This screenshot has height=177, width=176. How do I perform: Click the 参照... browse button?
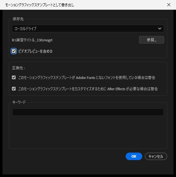pyautogui.click(x=152, y=40)
